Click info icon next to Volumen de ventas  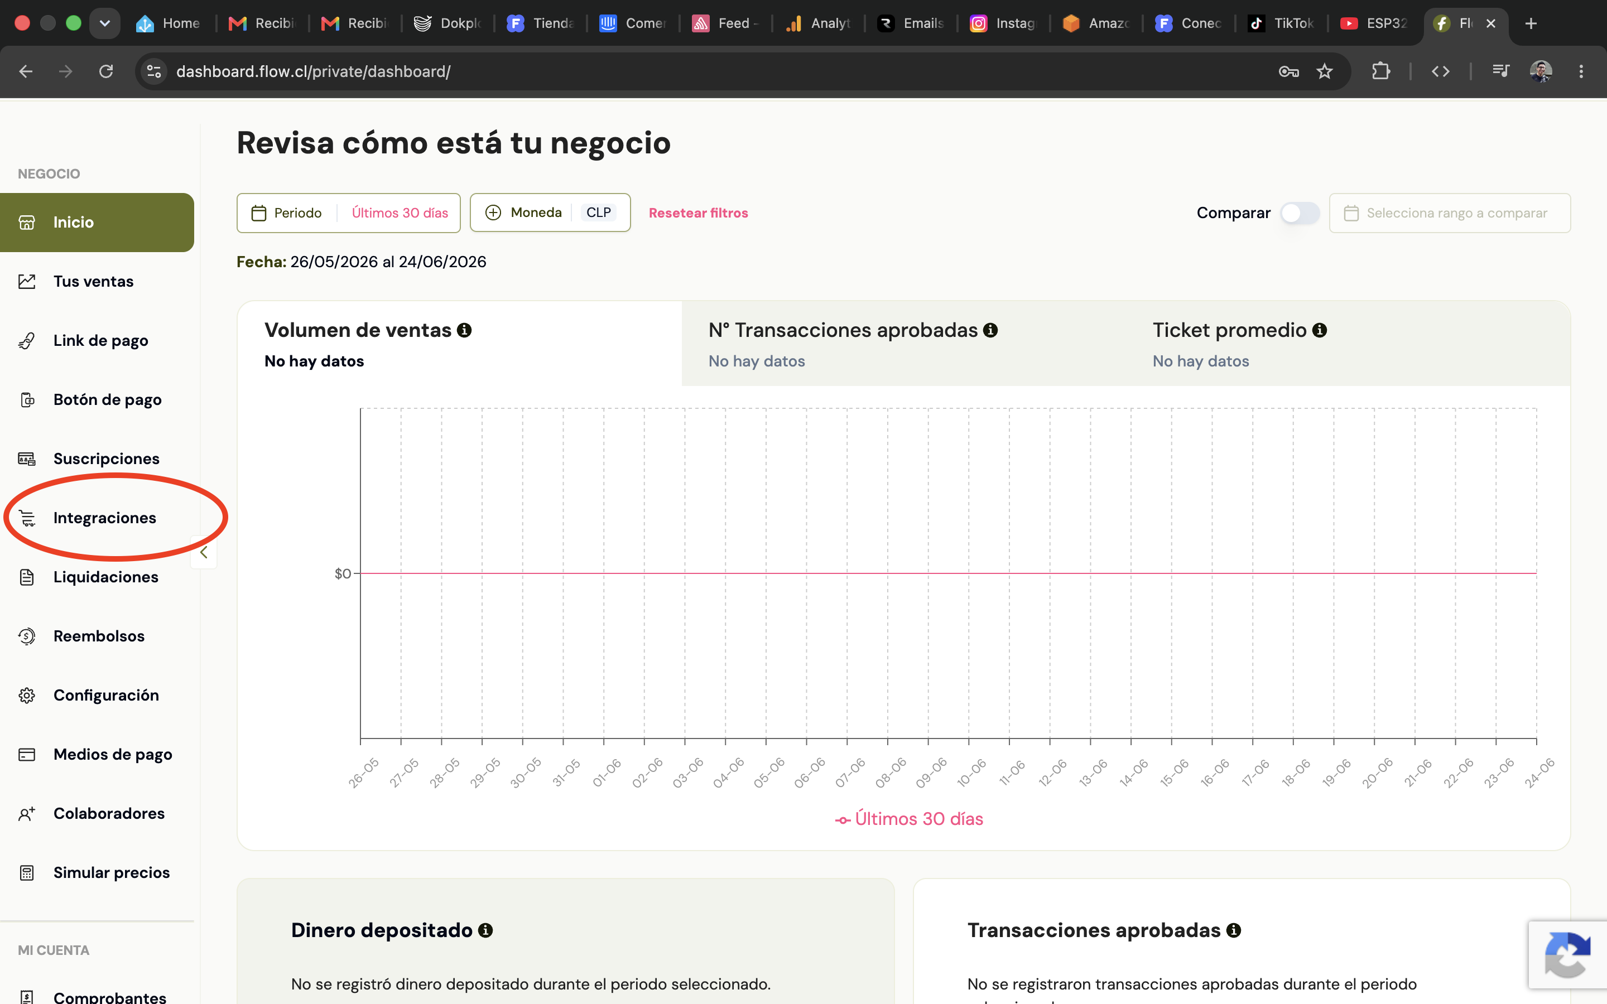[x=464, y=330]
